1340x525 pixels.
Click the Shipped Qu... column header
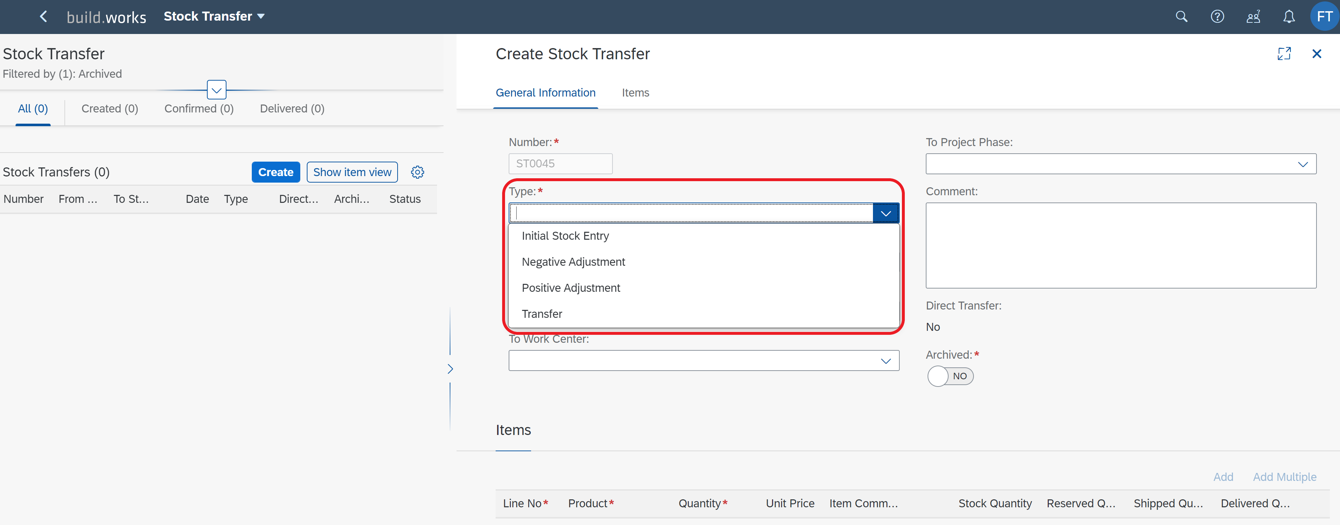click(x=1168, y=504)
